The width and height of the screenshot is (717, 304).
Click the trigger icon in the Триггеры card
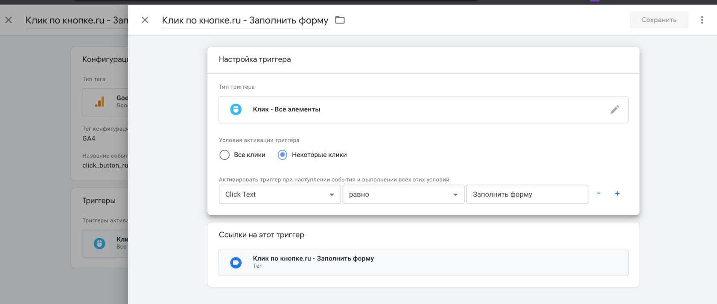tap(99, 243)
